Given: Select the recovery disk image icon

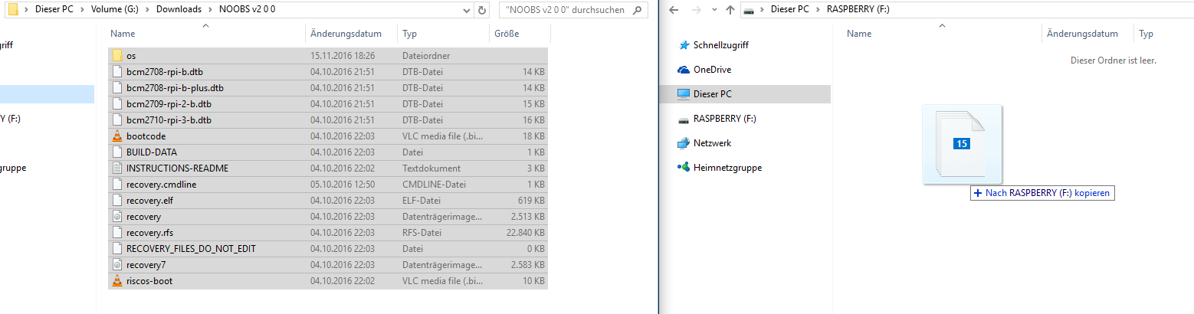Looking at the screenshot, I should [117, 217].
